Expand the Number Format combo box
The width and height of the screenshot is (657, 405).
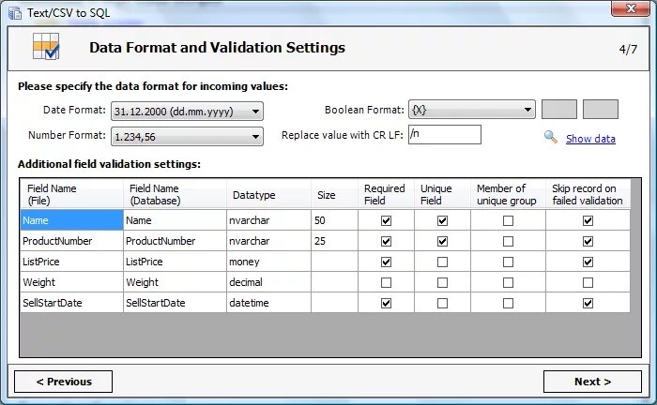coord(255,137)
